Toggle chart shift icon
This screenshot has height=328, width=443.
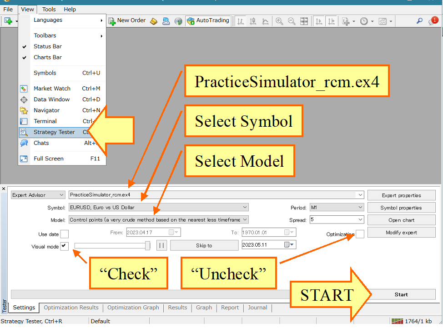[x=331, y=21]
